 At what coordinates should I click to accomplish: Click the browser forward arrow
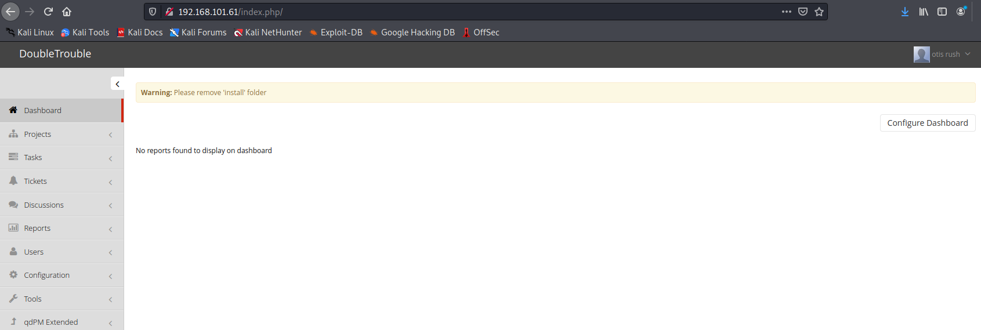coord(30,12)
